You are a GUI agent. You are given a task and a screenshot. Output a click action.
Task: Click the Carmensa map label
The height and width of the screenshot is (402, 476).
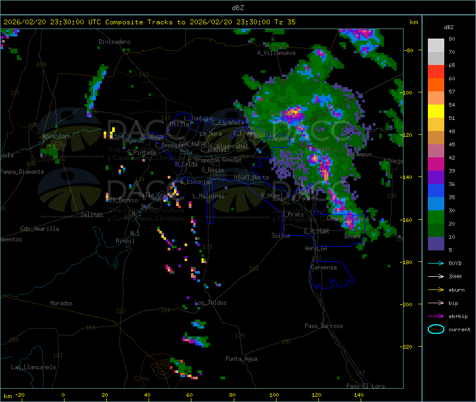click(x=324, y=267)
